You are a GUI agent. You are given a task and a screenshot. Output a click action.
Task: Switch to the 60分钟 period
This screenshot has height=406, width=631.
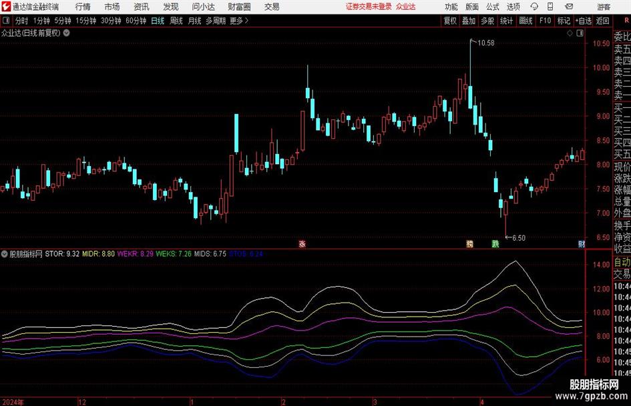tap(136, 21)
